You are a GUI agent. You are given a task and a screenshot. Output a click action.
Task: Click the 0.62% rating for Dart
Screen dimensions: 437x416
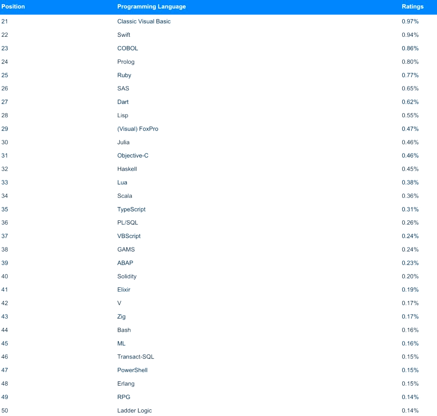pyautogui.click(x=410, y=102)
